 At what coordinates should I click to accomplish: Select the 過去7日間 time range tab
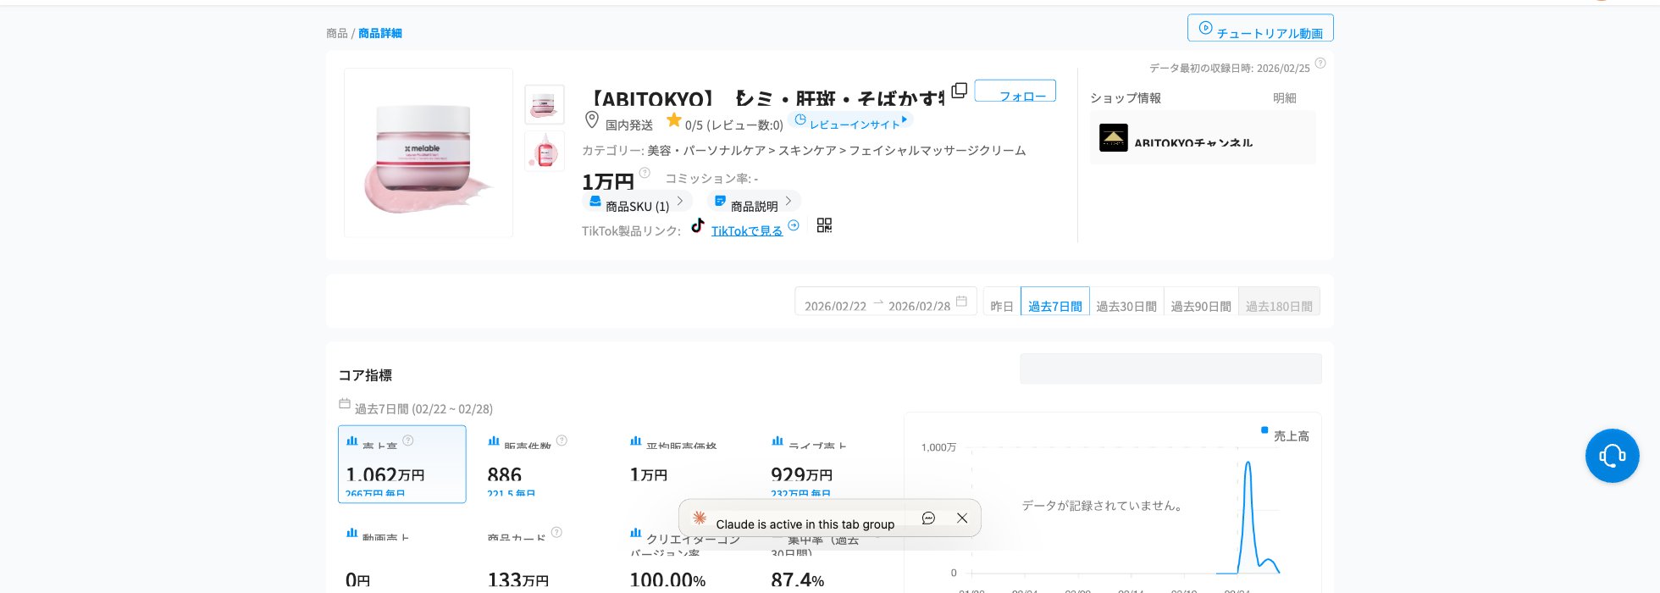pyautogui.click(x=1055, y=302)
